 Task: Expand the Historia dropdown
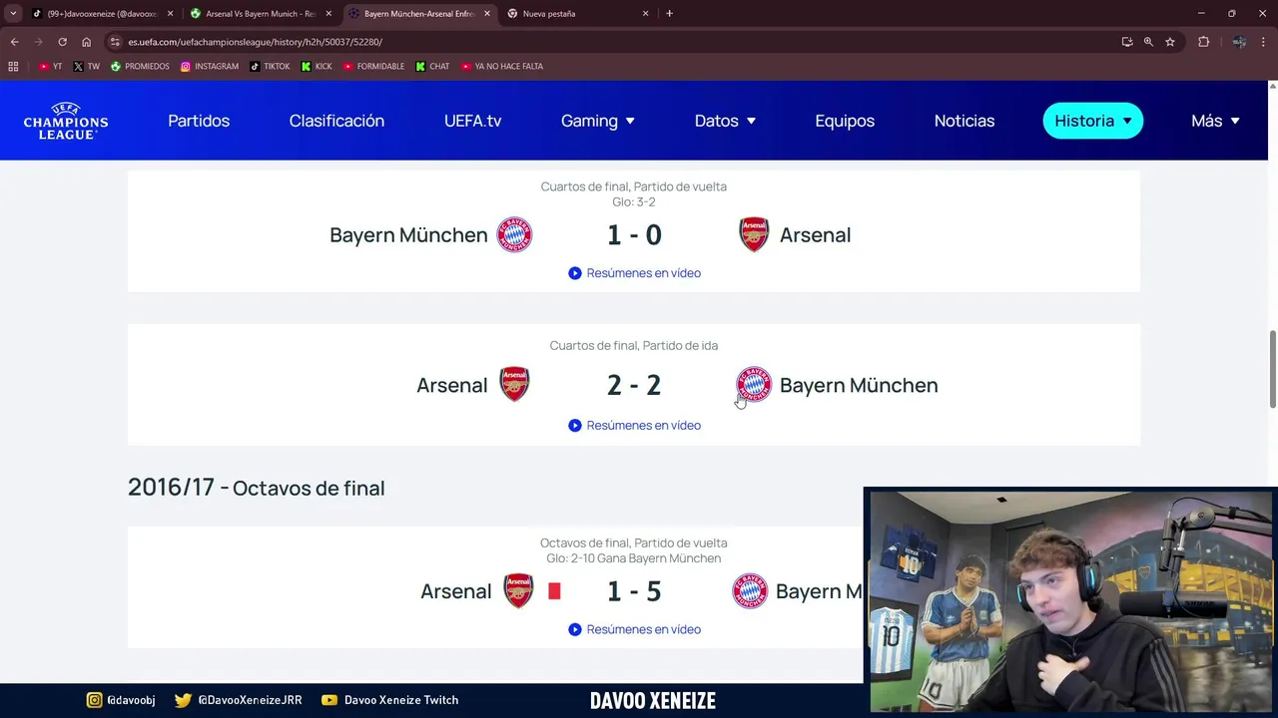(1093, 121)
